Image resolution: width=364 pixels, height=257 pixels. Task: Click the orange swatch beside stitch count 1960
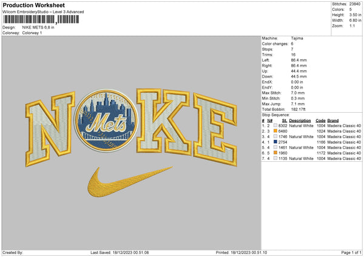275,153
